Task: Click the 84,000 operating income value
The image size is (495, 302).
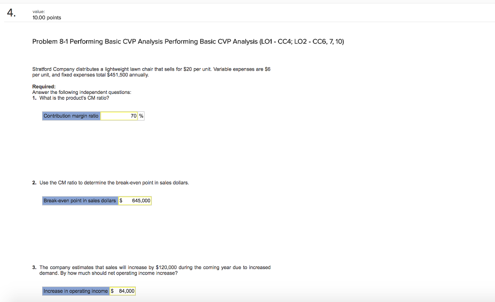Action: coord(127,291)
